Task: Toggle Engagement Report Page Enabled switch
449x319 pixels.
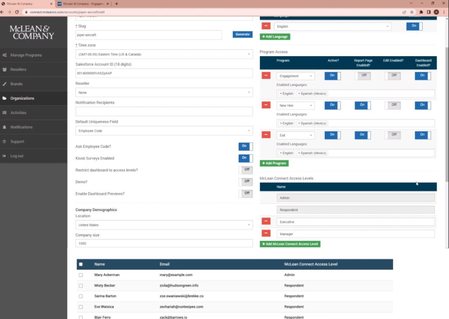Action: point(363,75)
